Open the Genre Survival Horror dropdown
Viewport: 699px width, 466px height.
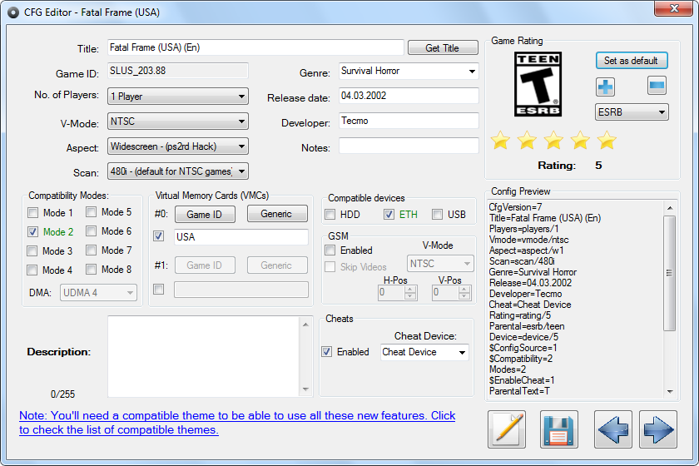coord(409,71)
